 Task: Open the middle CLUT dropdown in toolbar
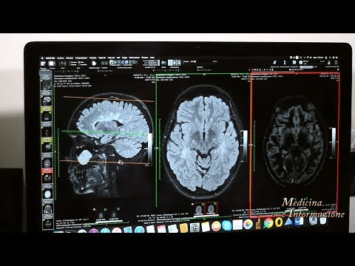tap(153, 63)
